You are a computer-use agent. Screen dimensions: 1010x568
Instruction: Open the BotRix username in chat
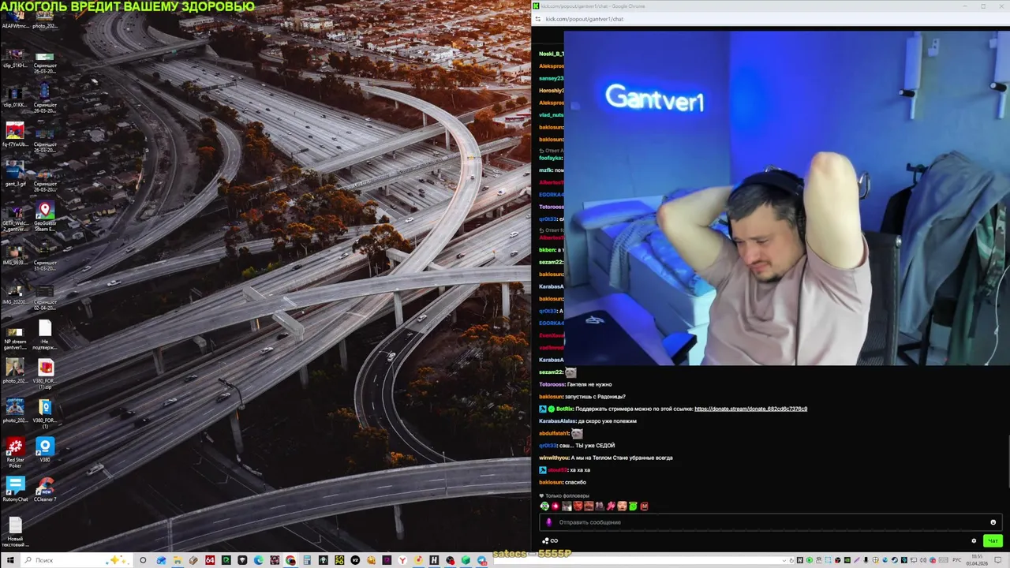tap(565, 409)
